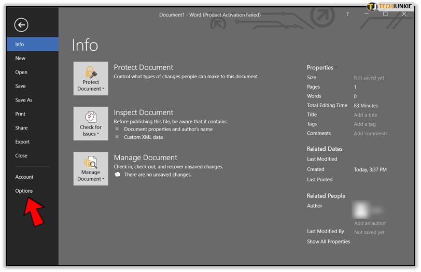Image resolution: width=421 pixels, height=272 pixels.
Task: Click the unsaved changes document icon
Action: tap(117, 175)
